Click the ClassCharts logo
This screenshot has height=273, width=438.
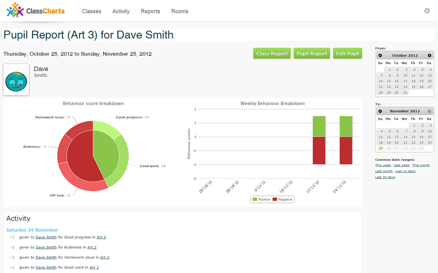pyautogui.click(x=35, y=10)
